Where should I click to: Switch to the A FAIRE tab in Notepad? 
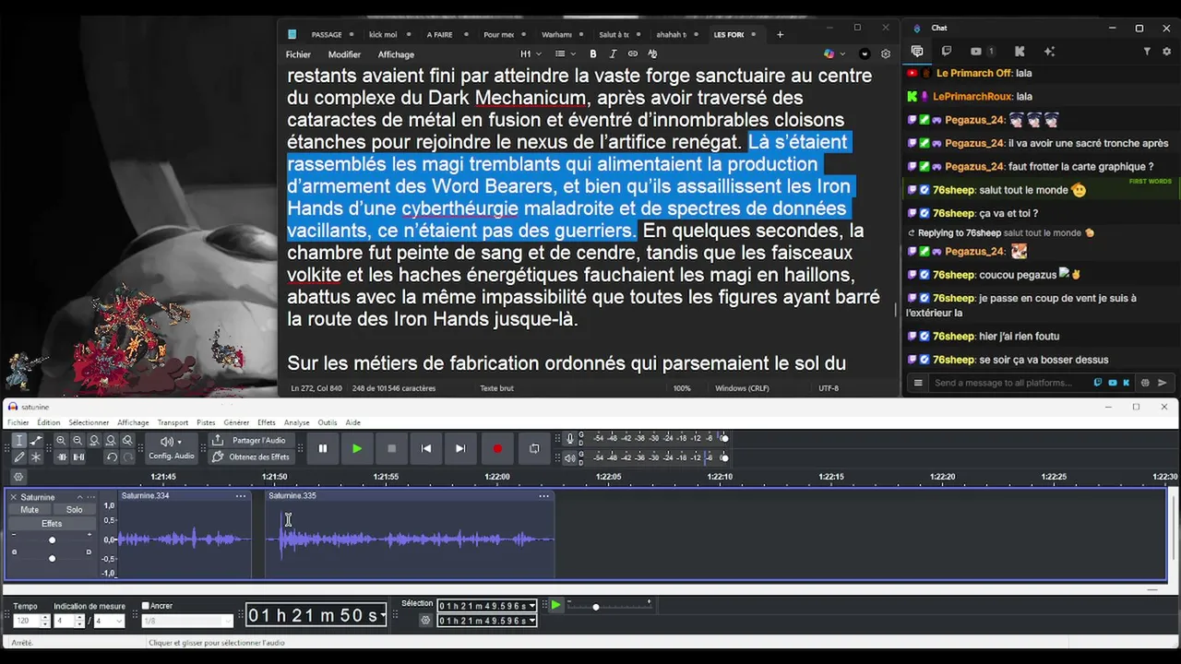click(440, 34)
